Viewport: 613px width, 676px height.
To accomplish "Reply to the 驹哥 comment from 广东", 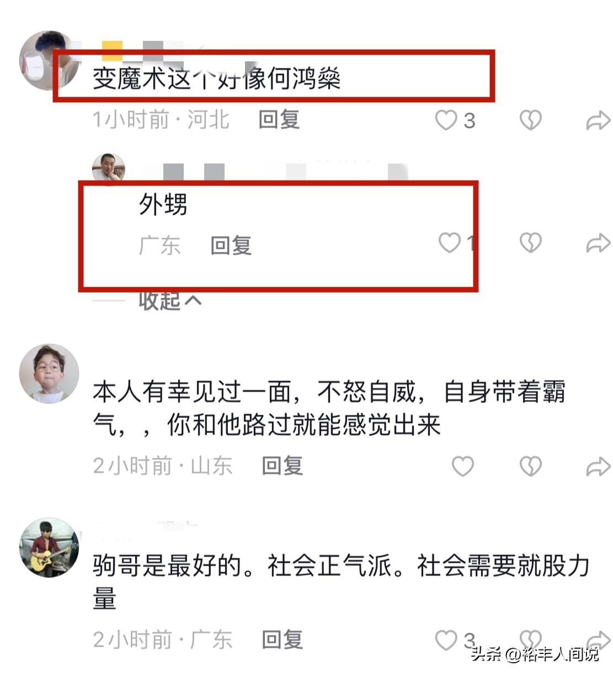I will (282, 640).
